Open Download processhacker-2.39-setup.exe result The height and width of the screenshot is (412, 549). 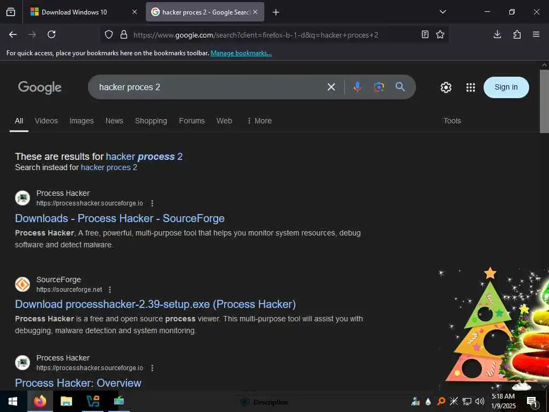(x=155, y=304)
